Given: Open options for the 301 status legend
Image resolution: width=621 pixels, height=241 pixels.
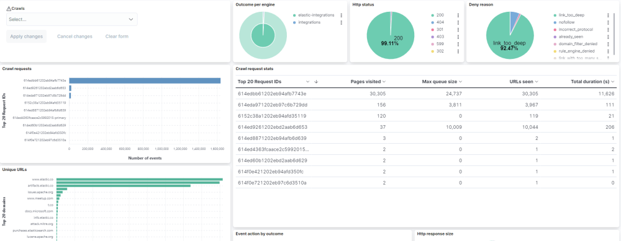Looking at the screenshot, I should pyautogui.click(x=458, y=30).
